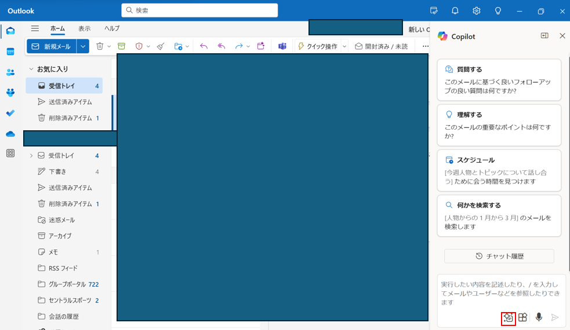The height and width of the screenshot is (330, 570).
Task: Open the My Day notes icon in title bar
Action: [x=434, y=10]
